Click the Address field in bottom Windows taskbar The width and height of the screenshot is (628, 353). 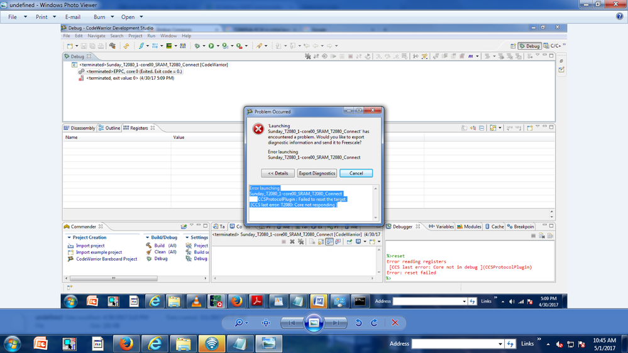(458, 344)
